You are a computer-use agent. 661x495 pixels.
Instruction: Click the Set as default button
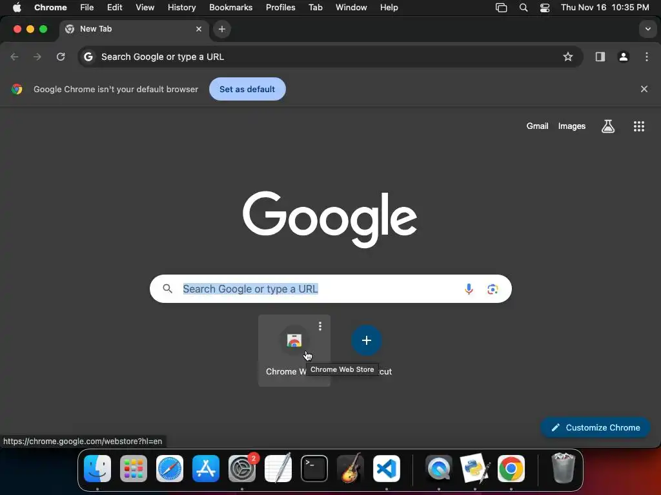pyautogui.click(x=247, y=89)
